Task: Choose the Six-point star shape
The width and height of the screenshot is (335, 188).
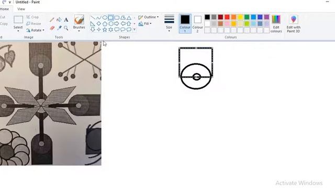Action: click(x=110, y=30)
